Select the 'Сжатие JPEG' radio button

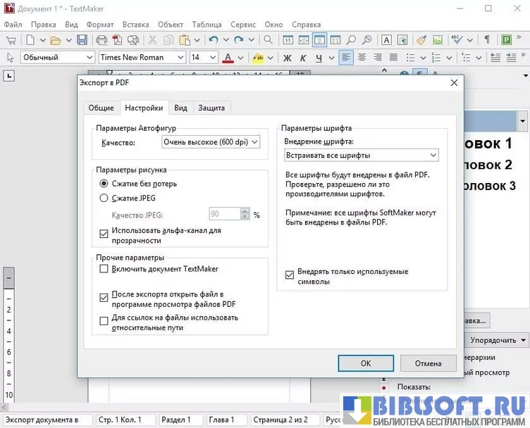click(104, 199)
